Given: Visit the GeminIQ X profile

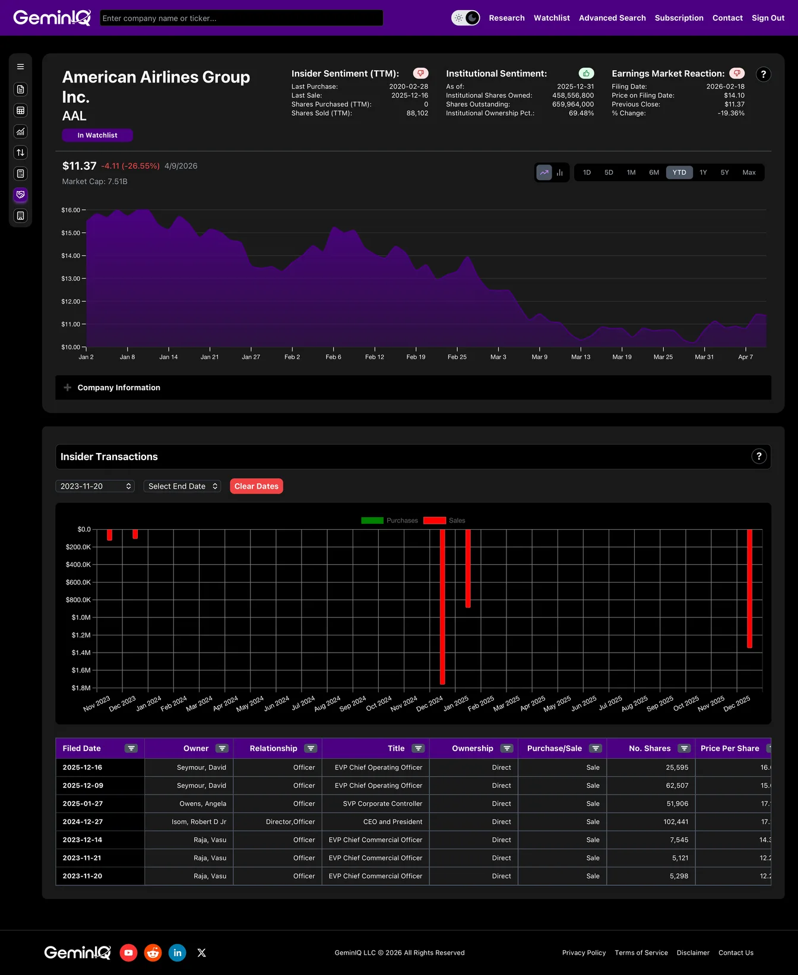Looking at the screenshot, I should point(202,952).
